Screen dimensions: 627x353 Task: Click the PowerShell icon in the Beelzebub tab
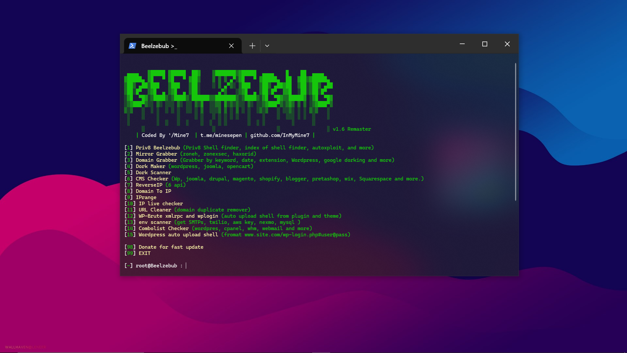(132, 46)
